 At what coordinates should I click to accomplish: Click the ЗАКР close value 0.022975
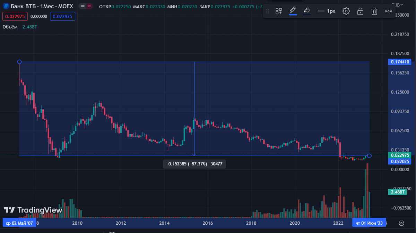(x=221, y=7)
